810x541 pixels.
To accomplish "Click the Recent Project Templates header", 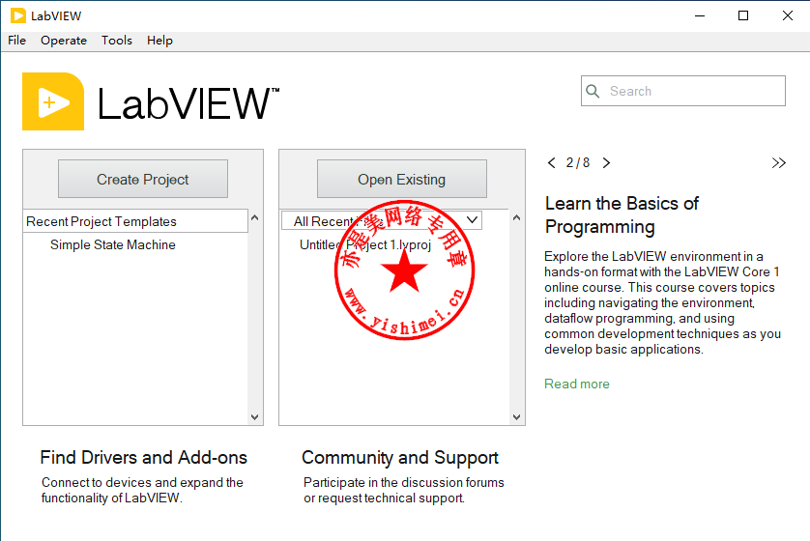I will (x=136, y=221).
